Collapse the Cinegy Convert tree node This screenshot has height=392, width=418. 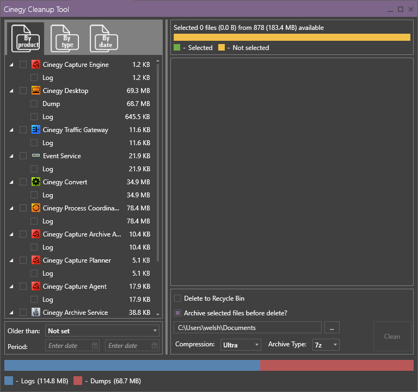[x=11, y=182]
